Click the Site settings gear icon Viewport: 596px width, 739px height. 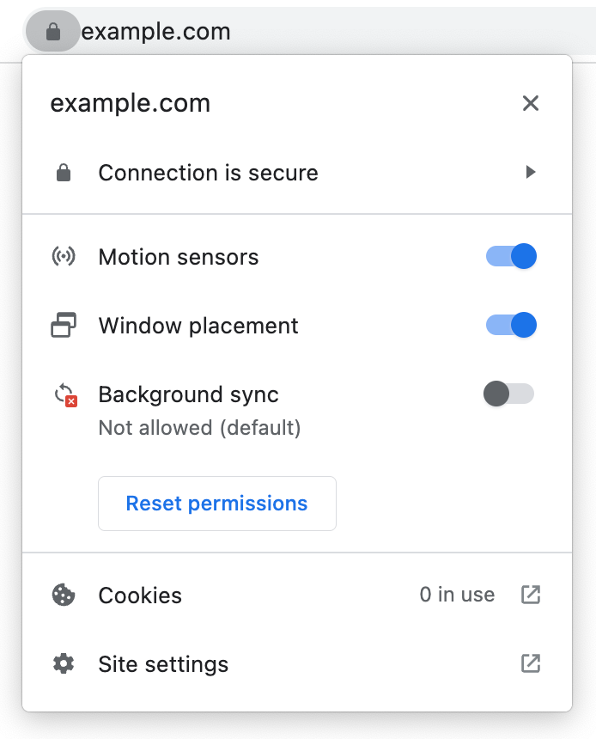tap(64, 663)
